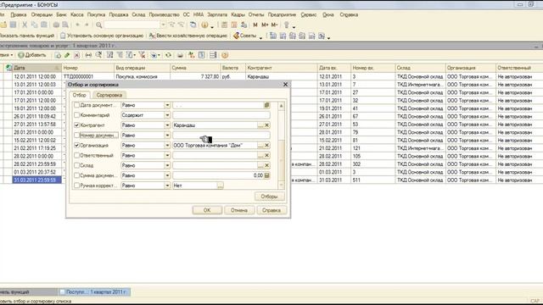Click the orange help question mark icon in list toolbar
543x305 pixels.
[225, 55]
